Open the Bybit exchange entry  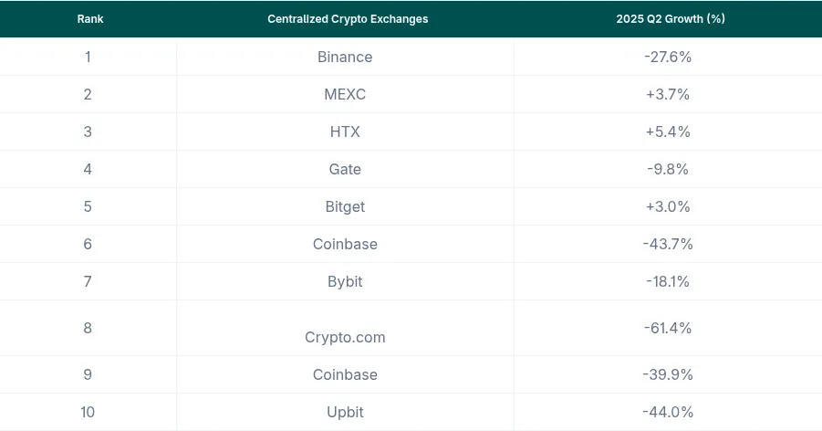pyautogui.click(x=345, y=281)
